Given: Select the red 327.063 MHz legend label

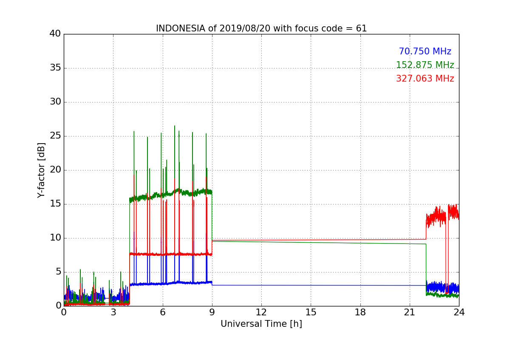Looking at the screenshot, I should (x=425, y=79).
